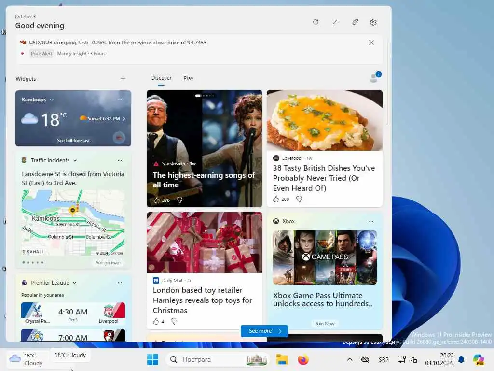
Task: Click the Lovefood publisher label
Action: click(x=291, y=158)
